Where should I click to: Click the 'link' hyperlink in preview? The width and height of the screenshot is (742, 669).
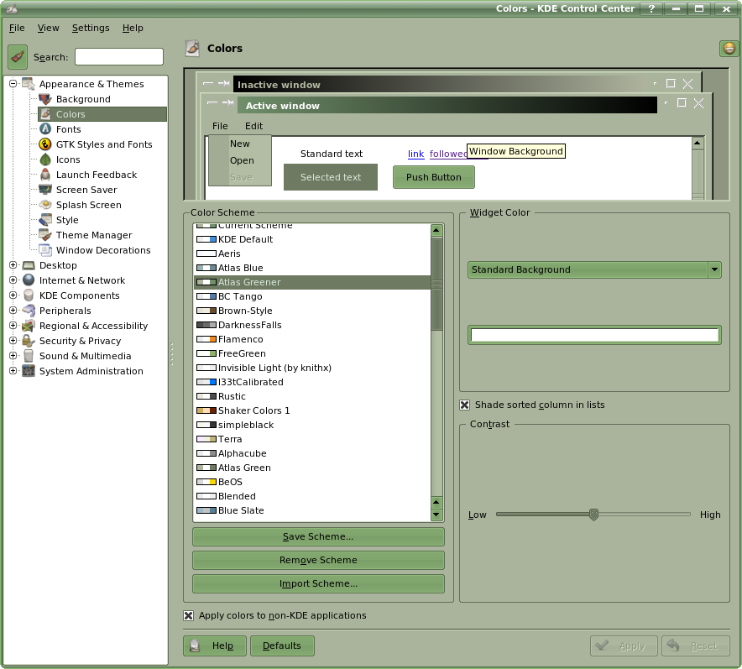pos(416,154)
